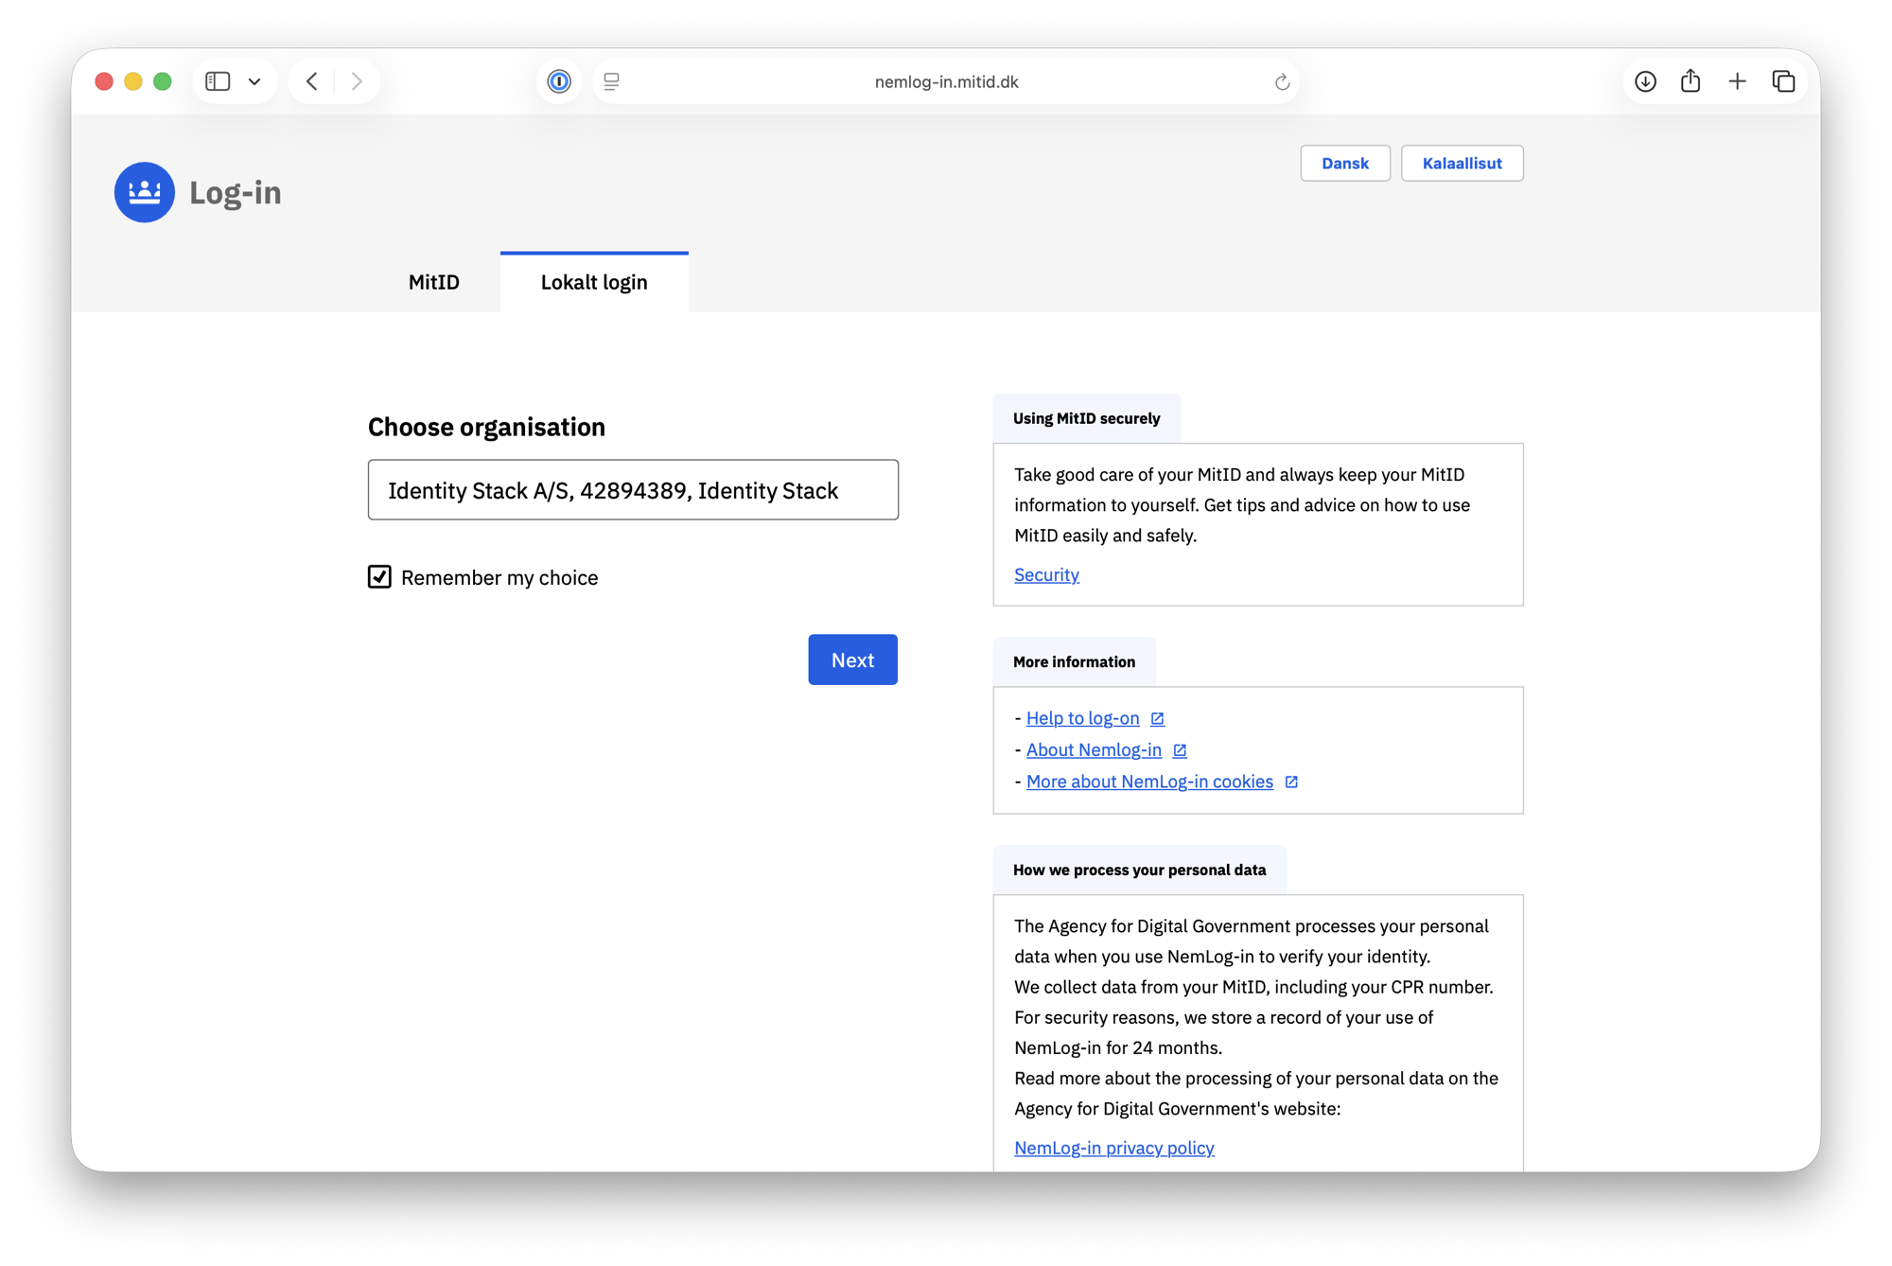1892x1266 pixels.
Task: Click external link icon beside Help to log-on
Action: tap(1157, 719)
